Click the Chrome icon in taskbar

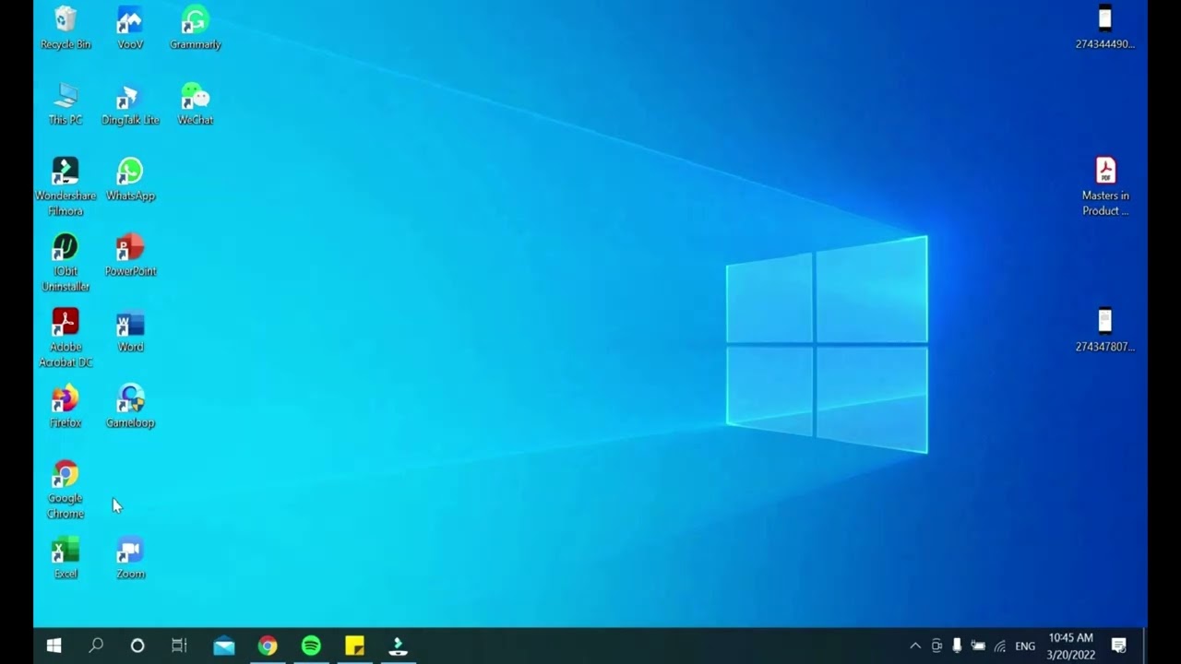tap(268, 646)
